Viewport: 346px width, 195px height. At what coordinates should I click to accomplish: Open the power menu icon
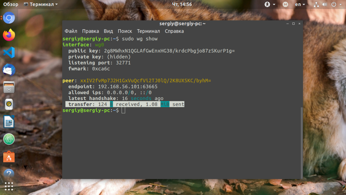click(334, 5)
